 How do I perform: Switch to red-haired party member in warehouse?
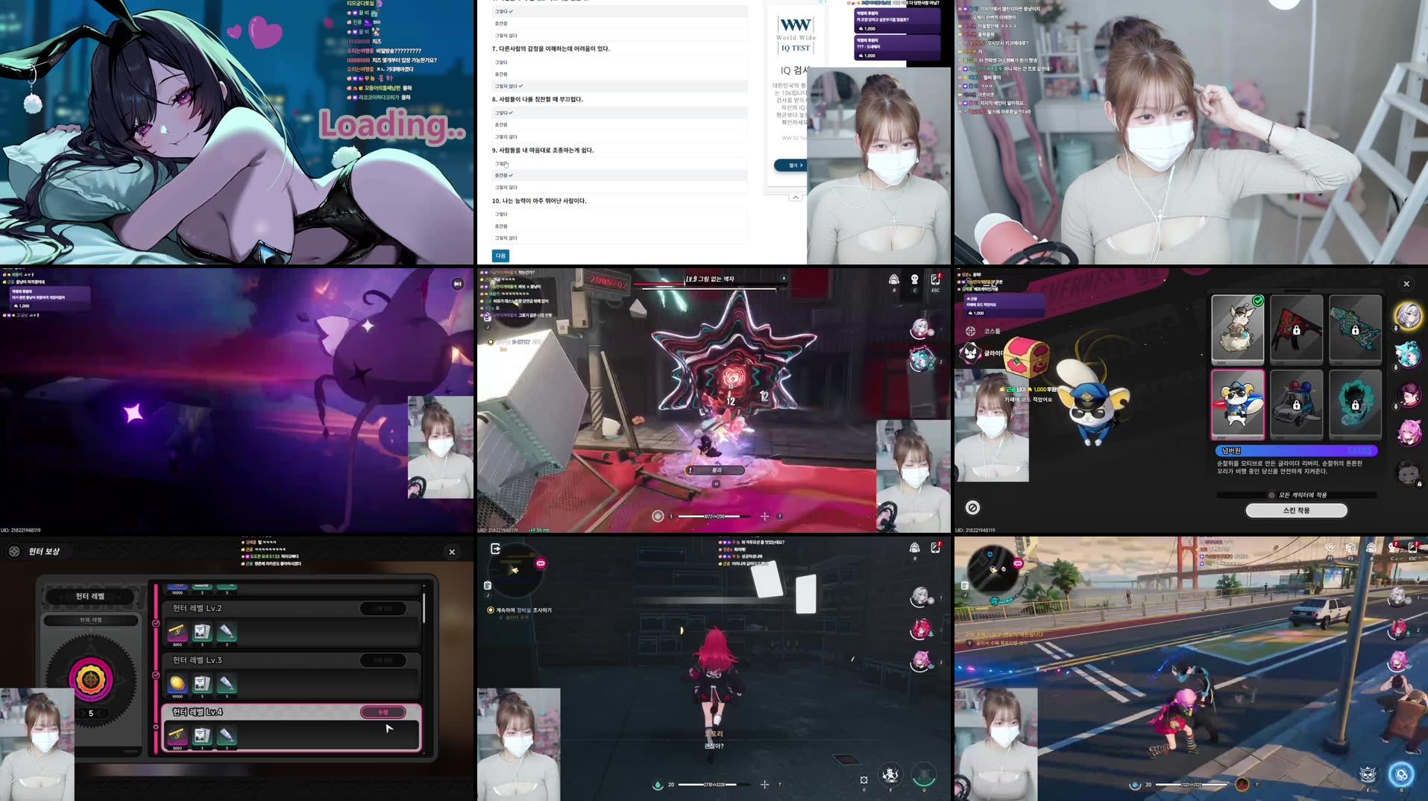pos(920,629)
